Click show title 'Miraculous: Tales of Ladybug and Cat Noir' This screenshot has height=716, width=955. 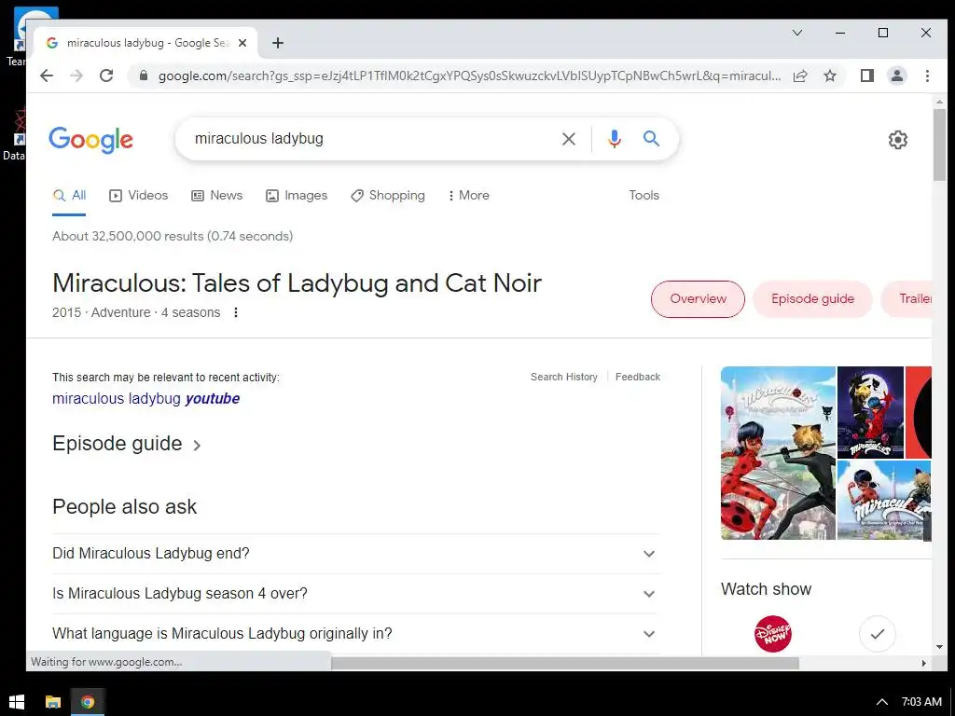point(297,283)
